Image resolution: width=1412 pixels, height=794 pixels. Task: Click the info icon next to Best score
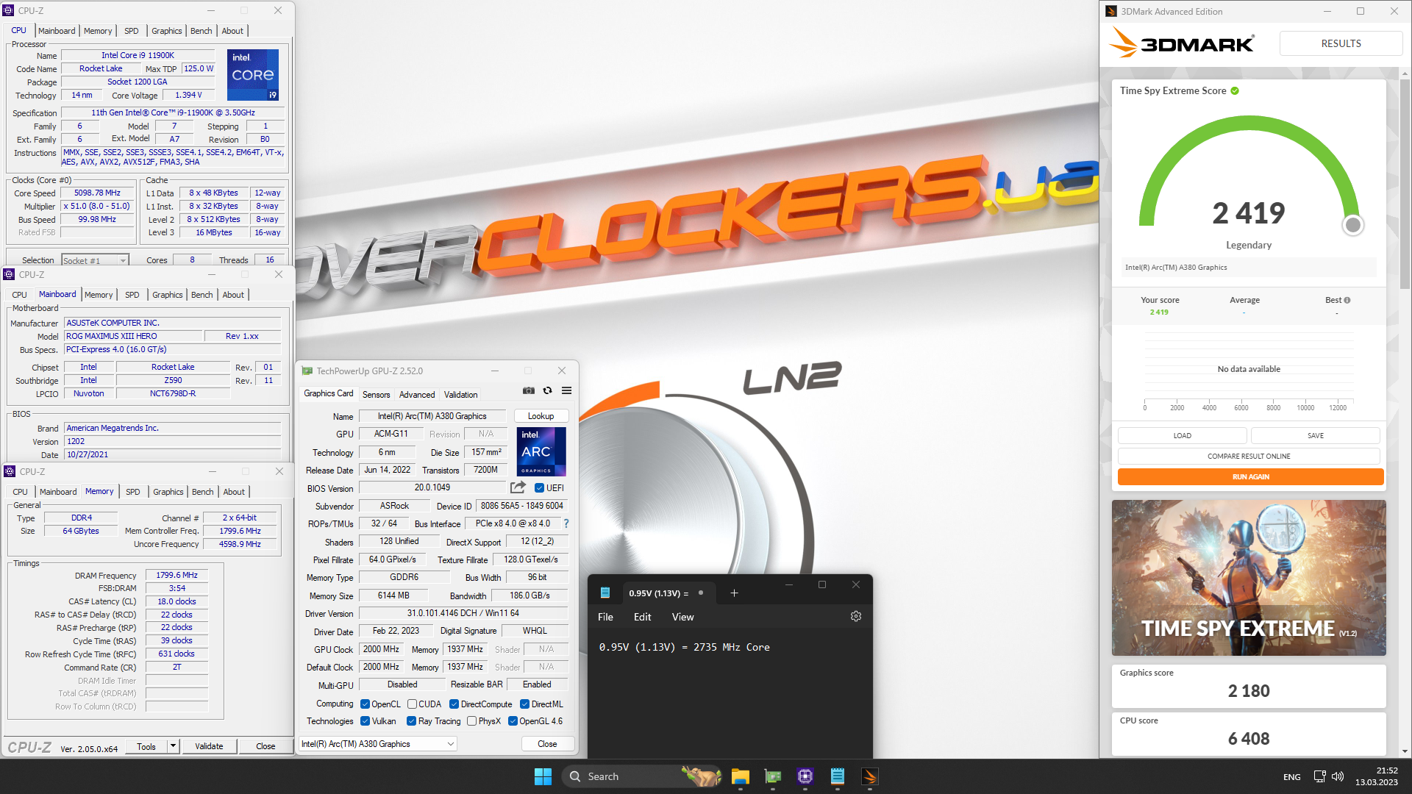tap(1347, 300)
